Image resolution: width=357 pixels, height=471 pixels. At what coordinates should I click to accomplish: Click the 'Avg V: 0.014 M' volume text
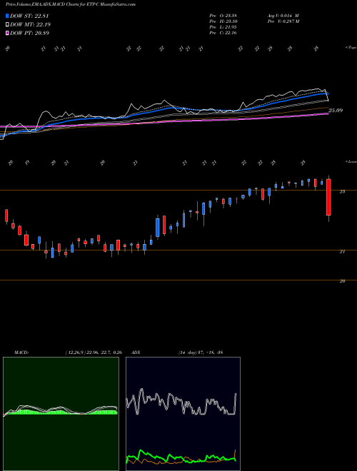point(283,15)
